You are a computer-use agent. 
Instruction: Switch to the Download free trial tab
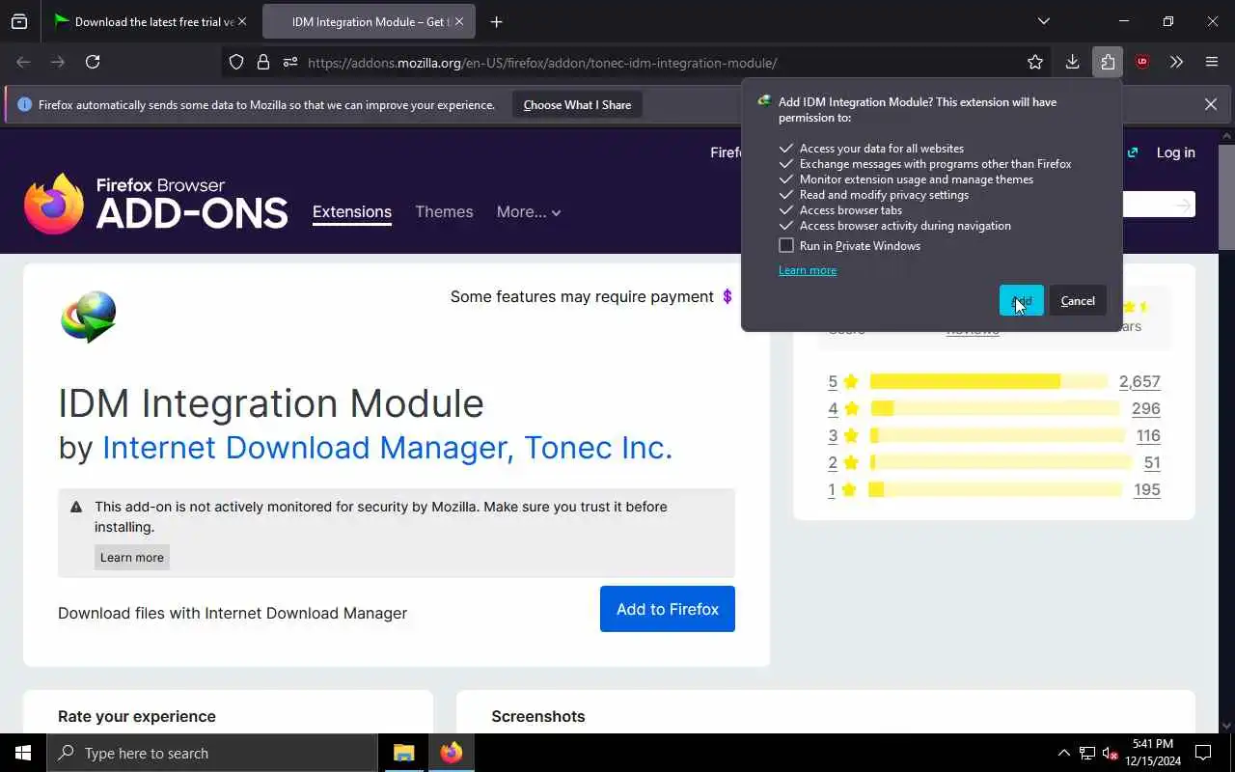(143, 21)
